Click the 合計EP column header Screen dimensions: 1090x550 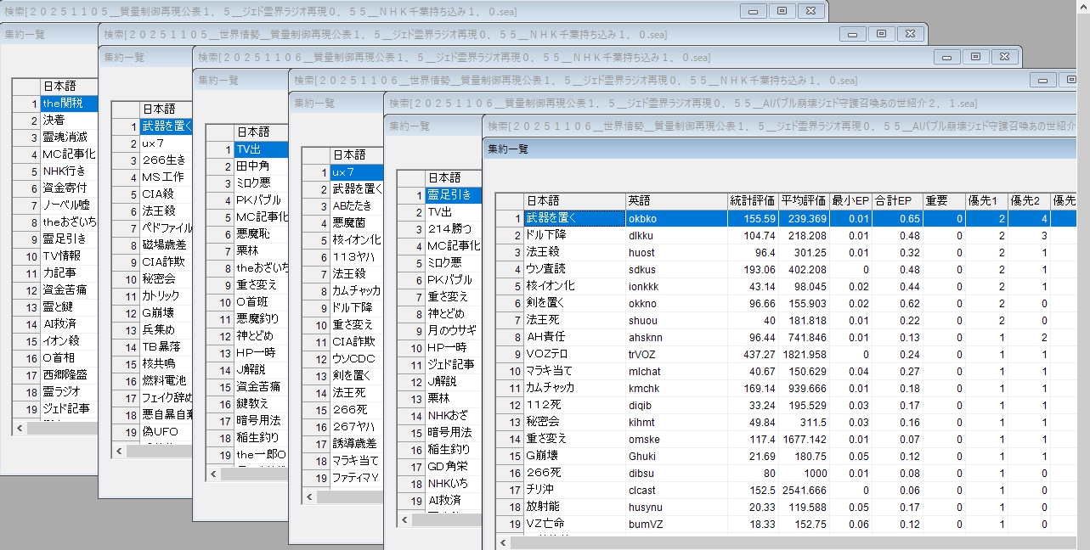893,201
